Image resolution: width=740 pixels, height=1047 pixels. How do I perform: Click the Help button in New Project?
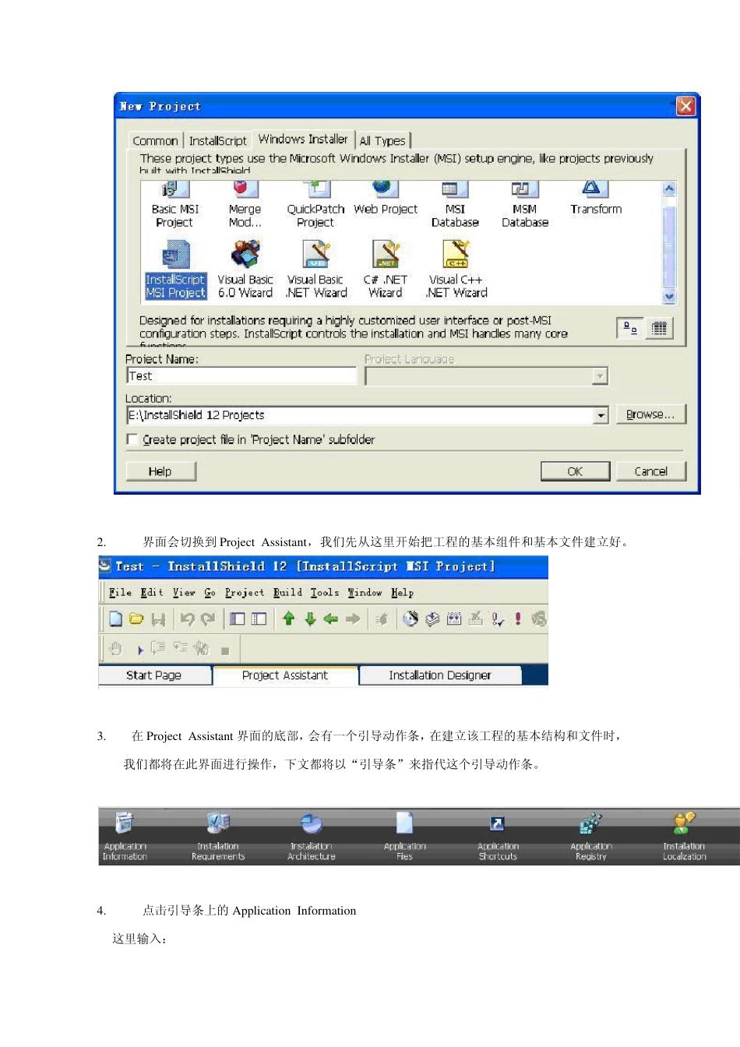[160, 471]
